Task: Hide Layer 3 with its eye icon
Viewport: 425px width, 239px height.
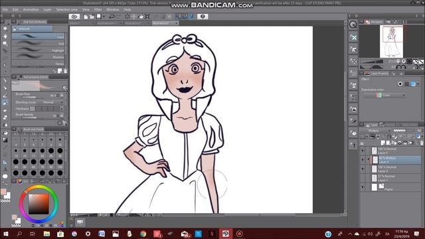Action: point(363,169)
